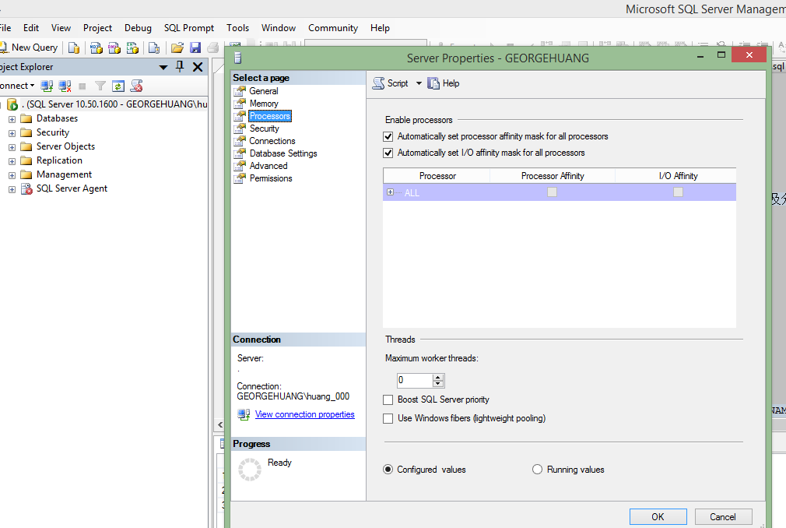Select the General page

264,91
